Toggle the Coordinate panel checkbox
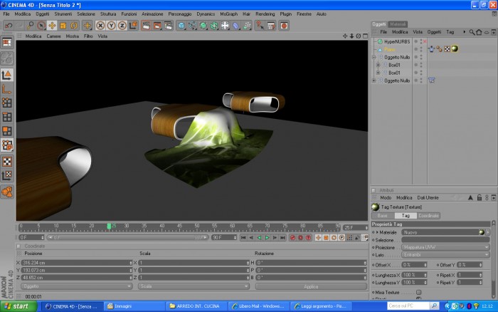This screenshot has height=312, width=498. point(18,246)
